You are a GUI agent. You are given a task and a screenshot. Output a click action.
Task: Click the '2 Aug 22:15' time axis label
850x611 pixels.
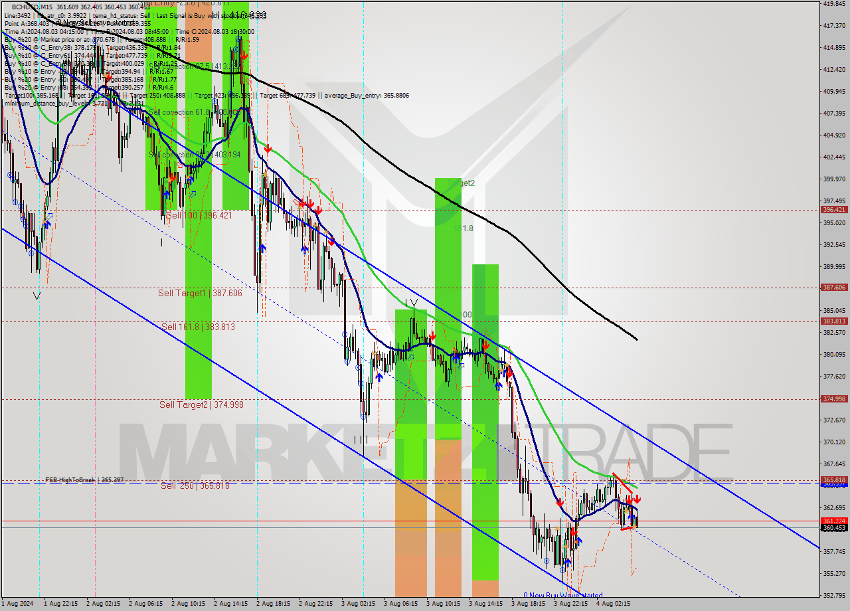[316, 604]
